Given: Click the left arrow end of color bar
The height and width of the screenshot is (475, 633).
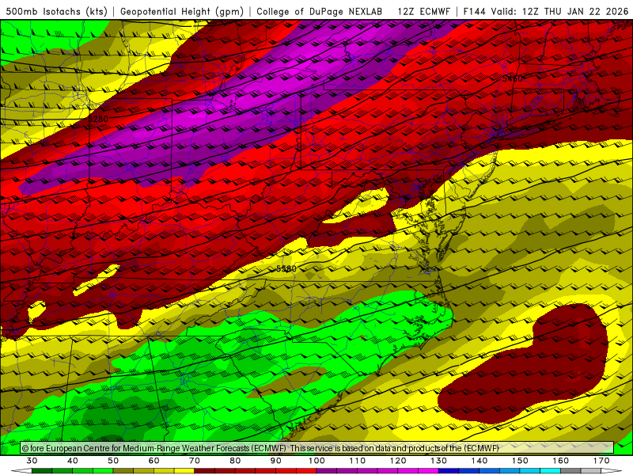Looking at the screenshot, I should tap(21, 471).
